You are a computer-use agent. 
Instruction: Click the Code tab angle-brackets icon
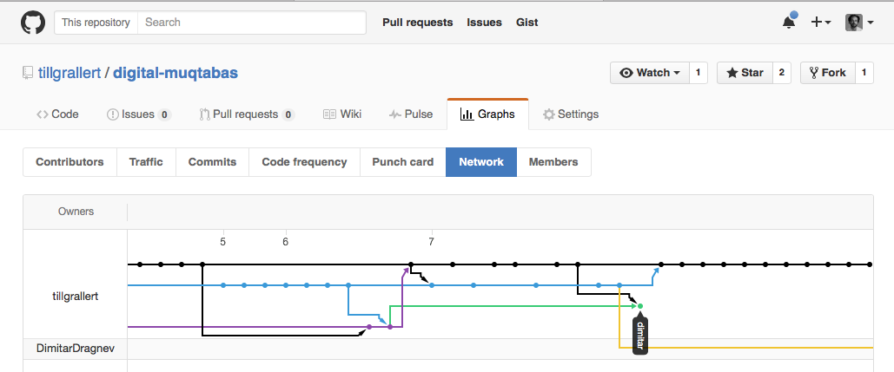(43, 114)
